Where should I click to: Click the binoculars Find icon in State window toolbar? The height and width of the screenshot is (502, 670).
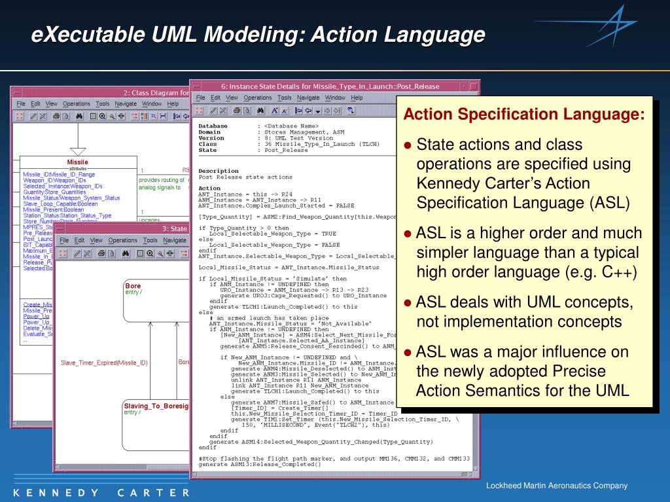pyautogui.click(x=126, y=253)
